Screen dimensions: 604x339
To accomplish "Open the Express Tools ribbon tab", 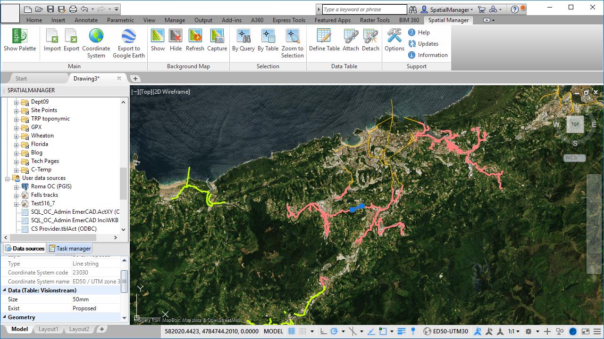I will [x=289, y=20].
